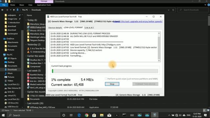Open the Share ribbon tab in Explorer
Image resolution: width=210 pixels, height=118 pixels.
pos(22,5)
